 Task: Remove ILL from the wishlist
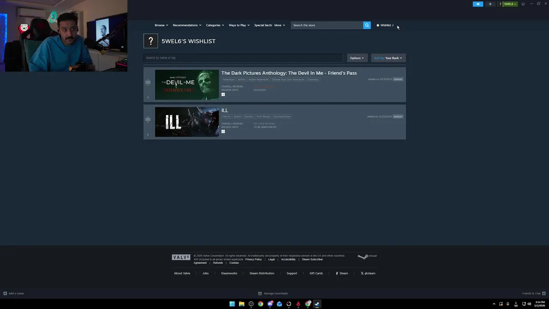398,117
